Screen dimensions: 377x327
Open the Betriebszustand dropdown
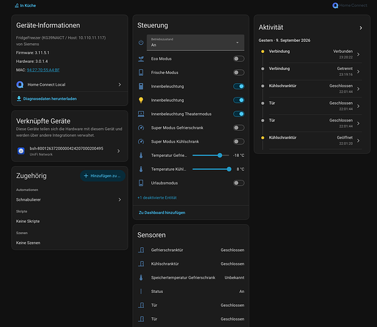pos(196,43)
